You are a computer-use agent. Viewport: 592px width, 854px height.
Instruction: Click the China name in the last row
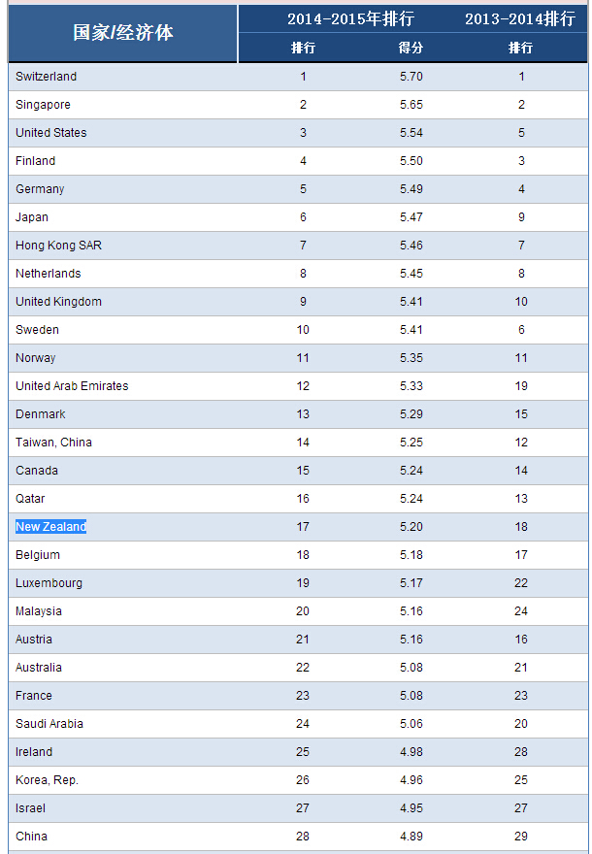[x=31, y=837]
